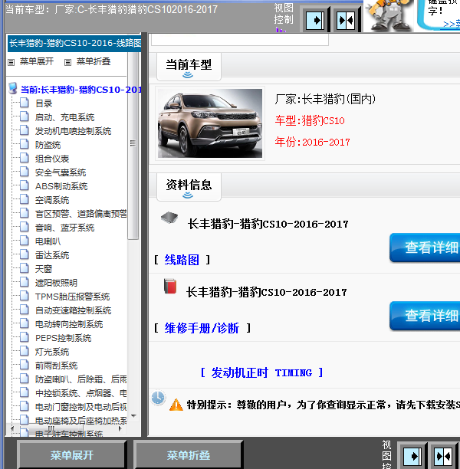This screenshot has height=469, width=460.
Task: Open the 线路图 link
Action: coord(182,260)
